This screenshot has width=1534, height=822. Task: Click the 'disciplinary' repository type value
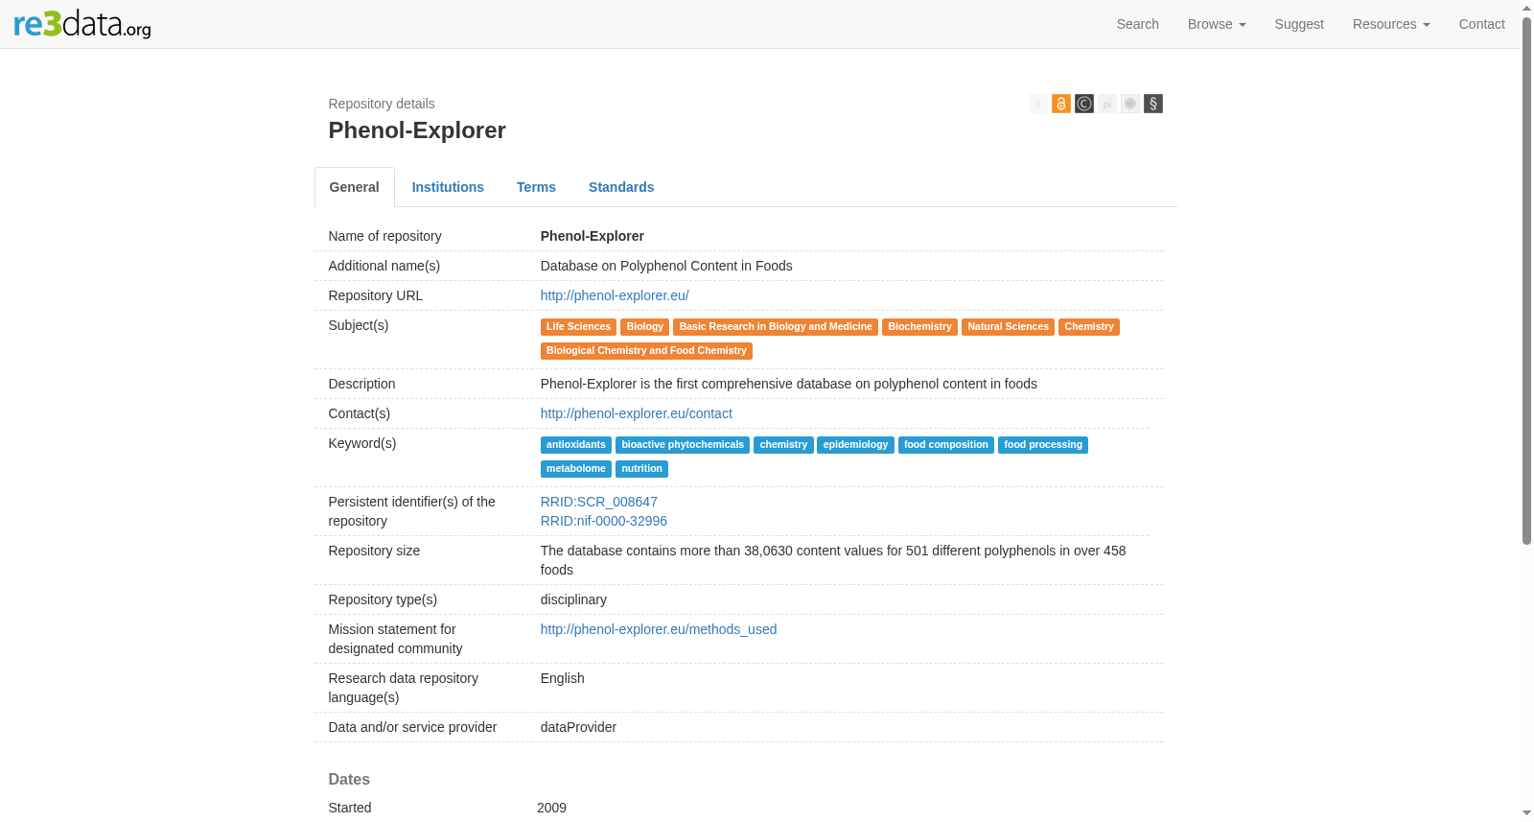pos(573,599)
